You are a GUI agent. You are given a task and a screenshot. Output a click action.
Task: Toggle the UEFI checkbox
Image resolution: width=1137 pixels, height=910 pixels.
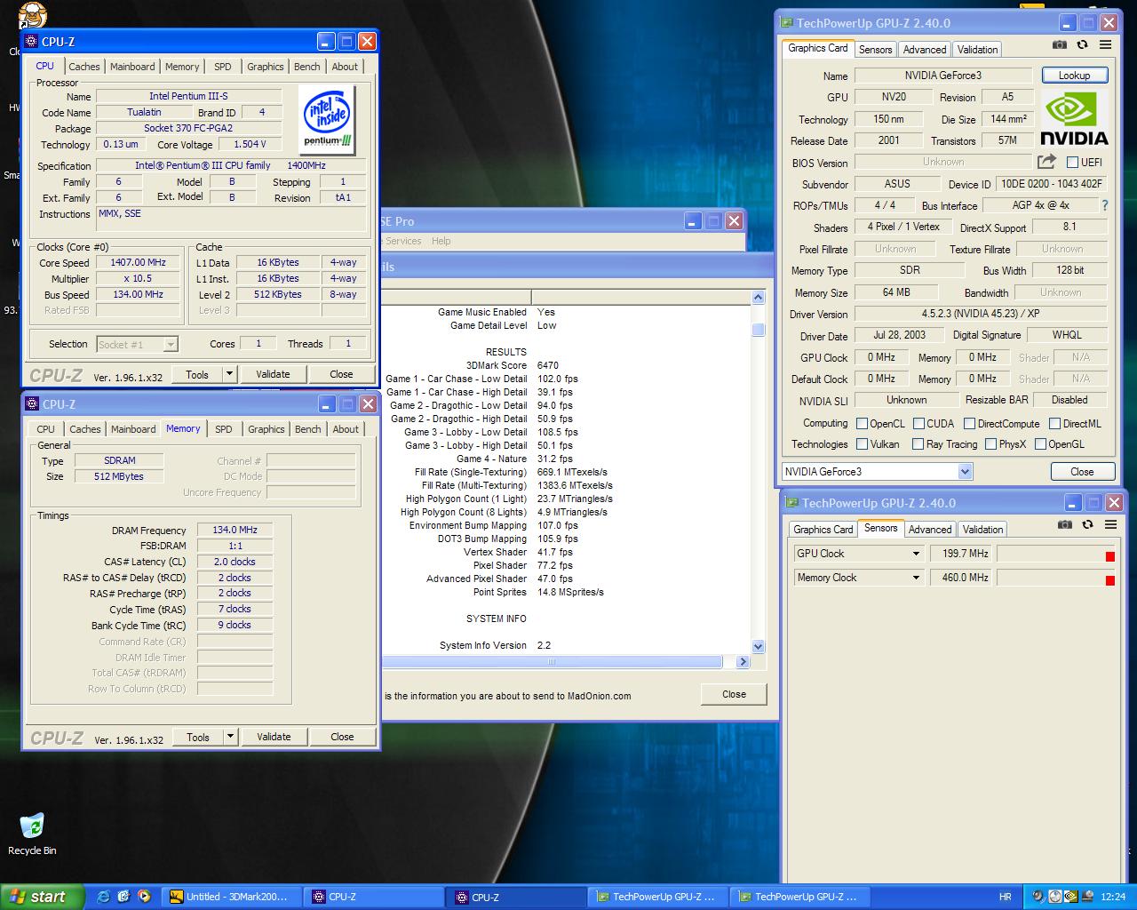pos(1072,163)
